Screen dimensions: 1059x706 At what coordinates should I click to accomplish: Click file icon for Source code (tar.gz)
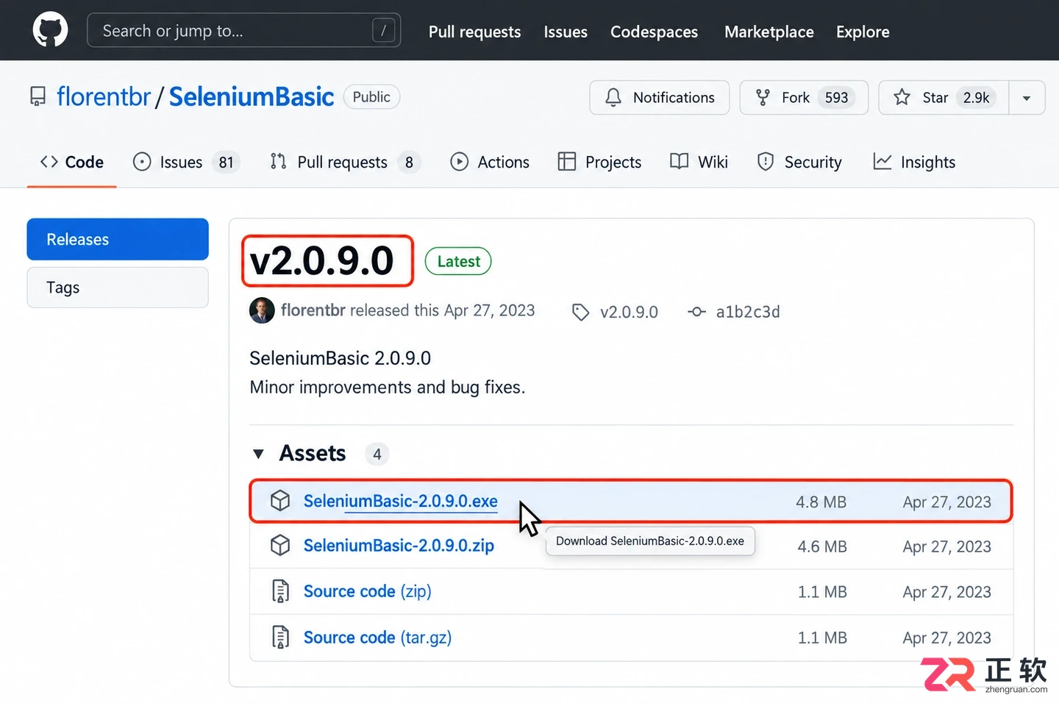pos(280,637)
